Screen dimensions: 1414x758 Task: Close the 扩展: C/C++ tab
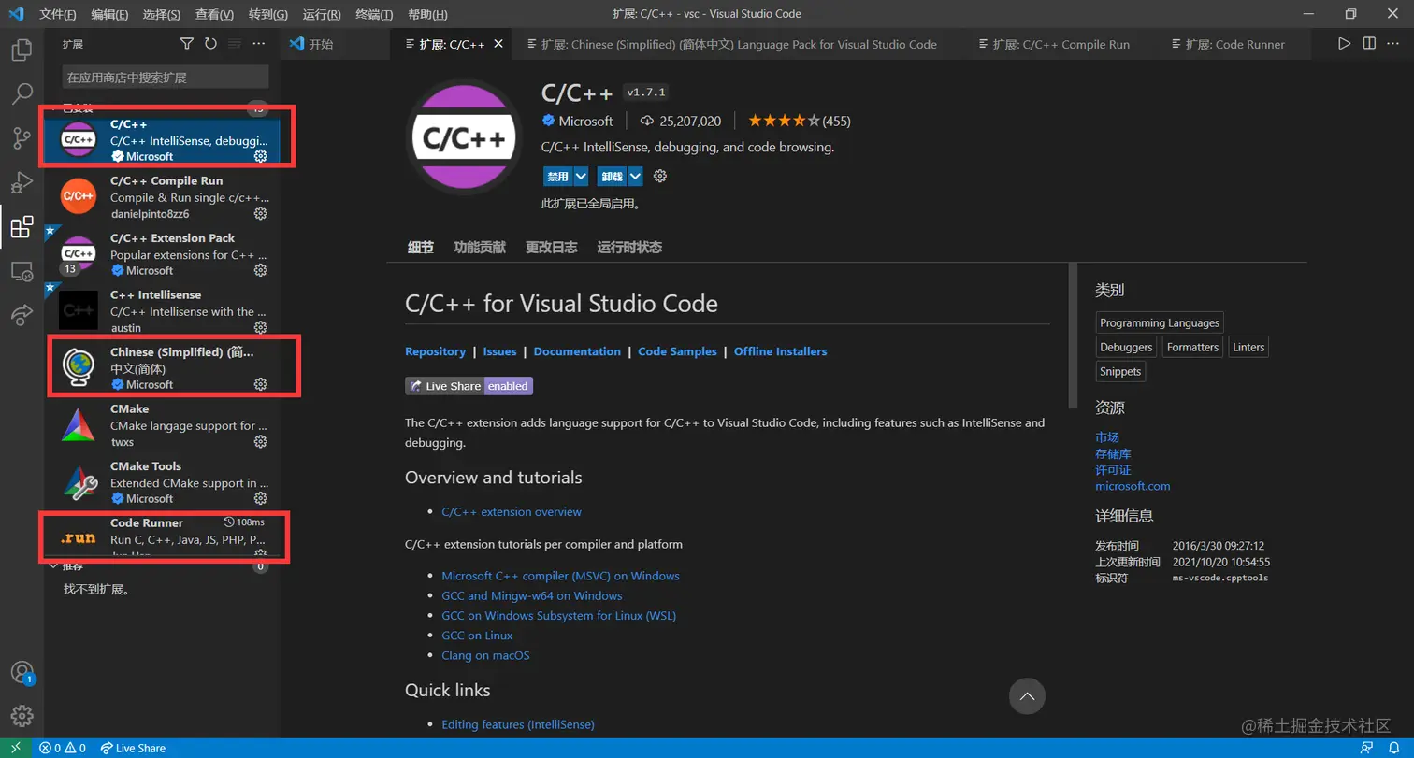(x=498, y=44)
